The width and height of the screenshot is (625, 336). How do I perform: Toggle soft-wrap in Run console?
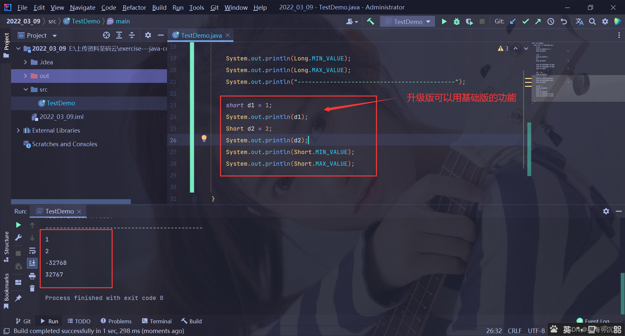[x=32, y=251]
